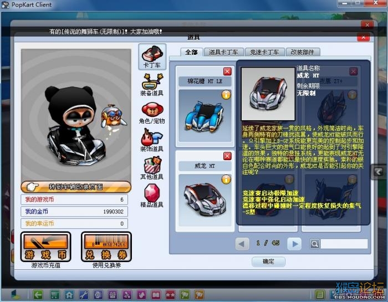This screenshot has width=388, height=302.
Task: Click the character preview with black kart
Action: tap(76, 115)
